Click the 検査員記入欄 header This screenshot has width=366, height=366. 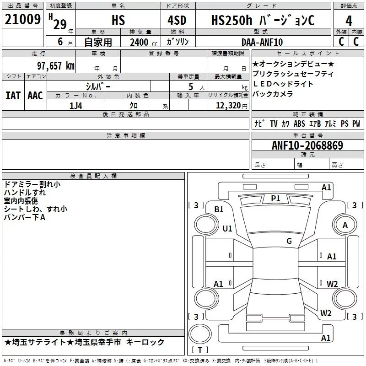coord(93,176)
